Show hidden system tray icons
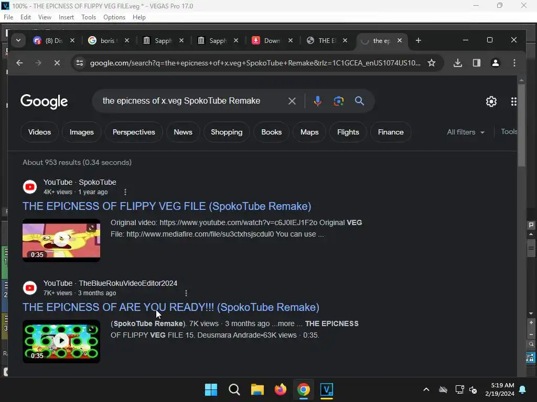The width and height of the screenshot is (537, 402). 426,389
